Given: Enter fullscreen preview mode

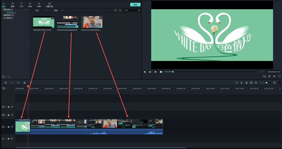Looking at the screenshot, I should pyautogui.click(x=279, y=76).
